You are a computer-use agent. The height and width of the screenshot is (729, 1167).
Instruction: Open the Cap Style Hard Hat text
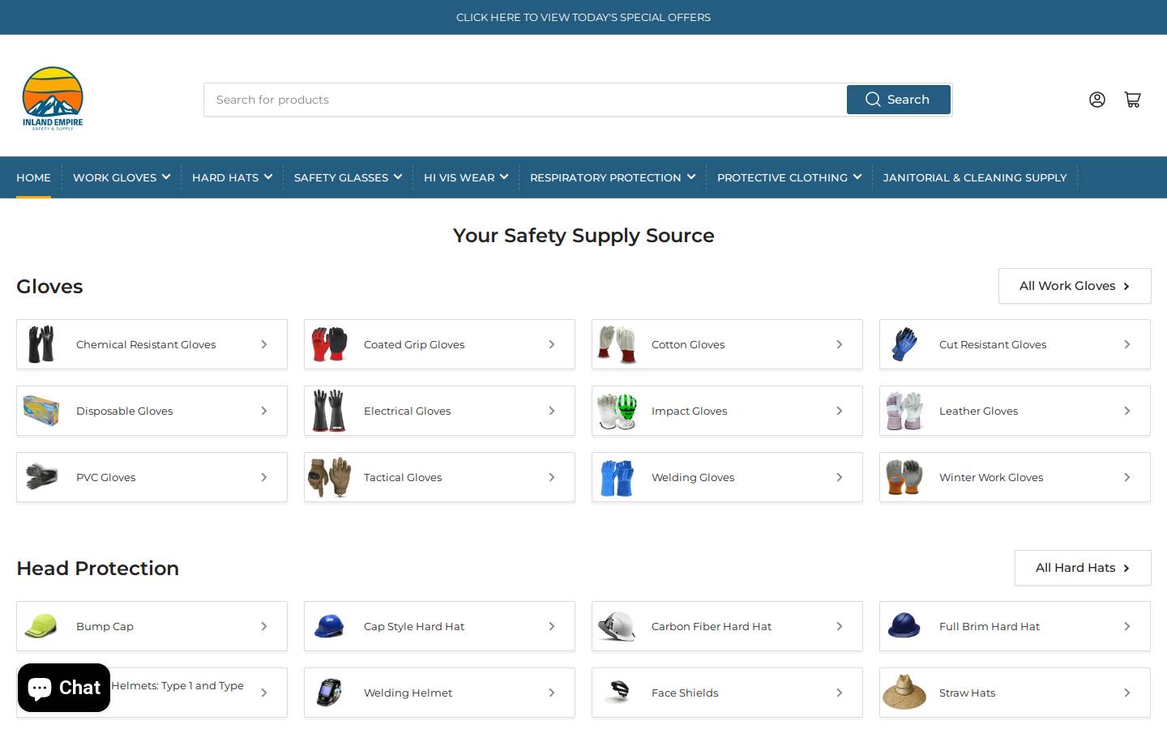pos(414,626)
